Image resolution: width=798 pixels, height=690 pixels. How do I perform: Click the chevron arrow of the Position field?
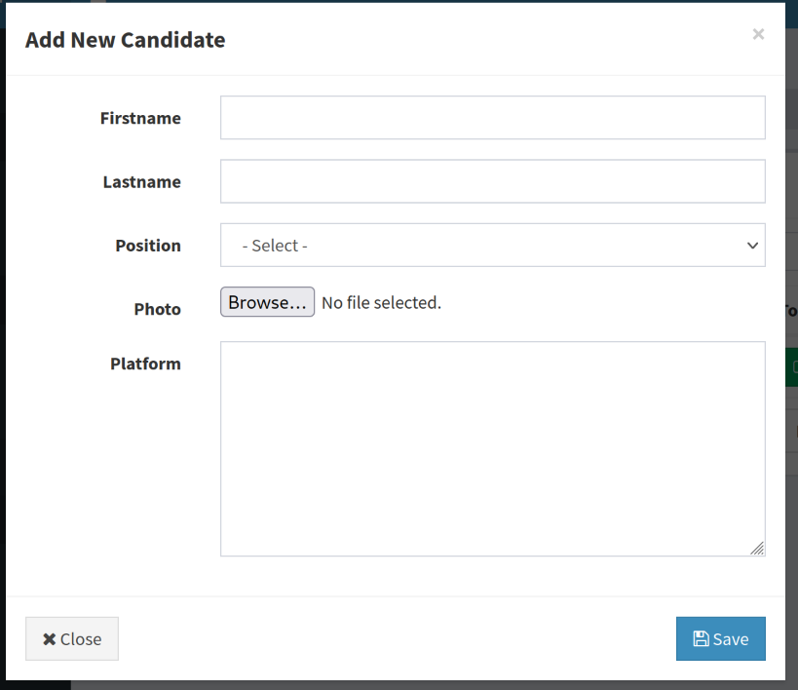752,246
